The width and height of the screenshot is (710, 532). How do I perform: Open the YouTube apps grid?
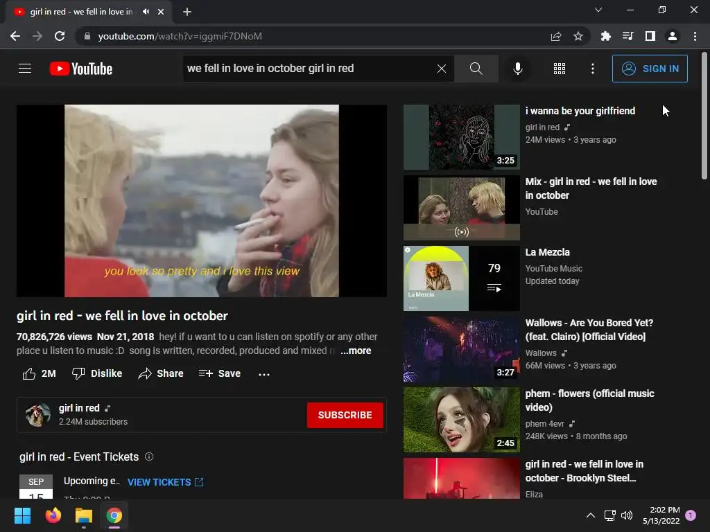pyautogui.click(x=560, y=69)
